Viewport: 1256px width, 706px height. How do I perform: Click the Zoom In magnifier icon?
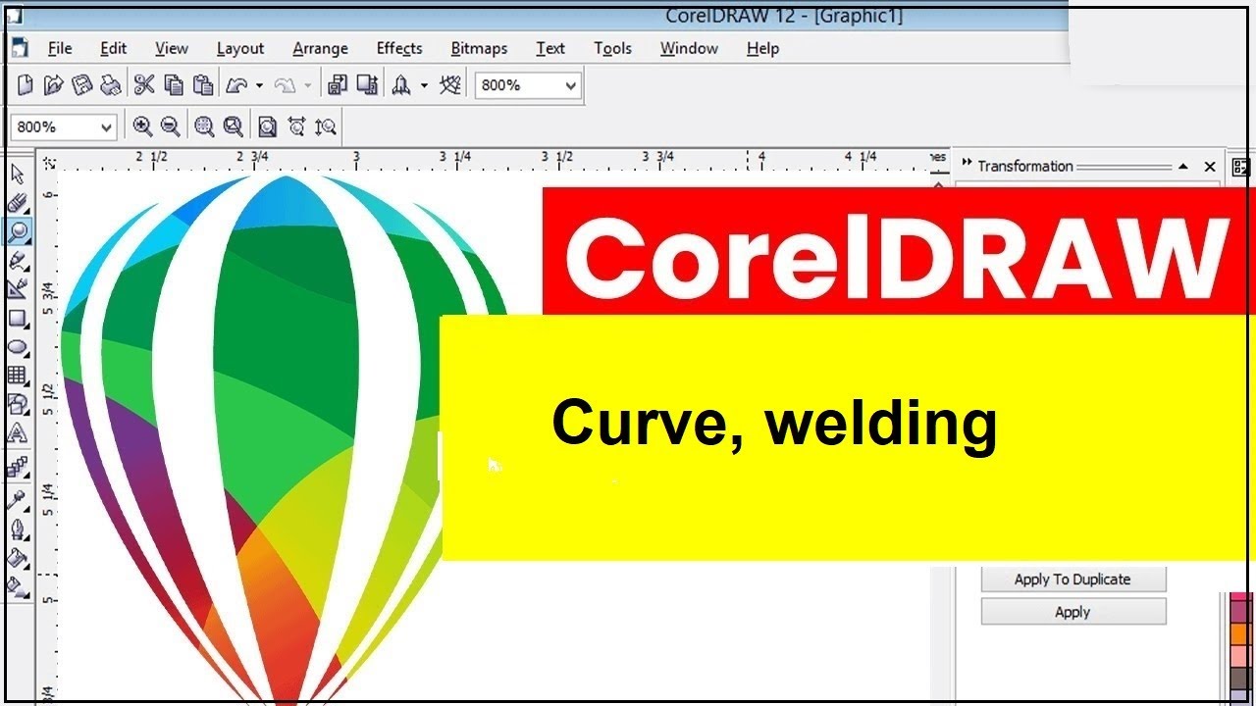[x=142, y=126]
